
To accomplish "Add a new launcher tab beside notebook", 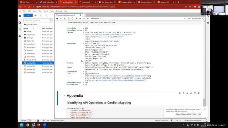I will click(84, 15).
